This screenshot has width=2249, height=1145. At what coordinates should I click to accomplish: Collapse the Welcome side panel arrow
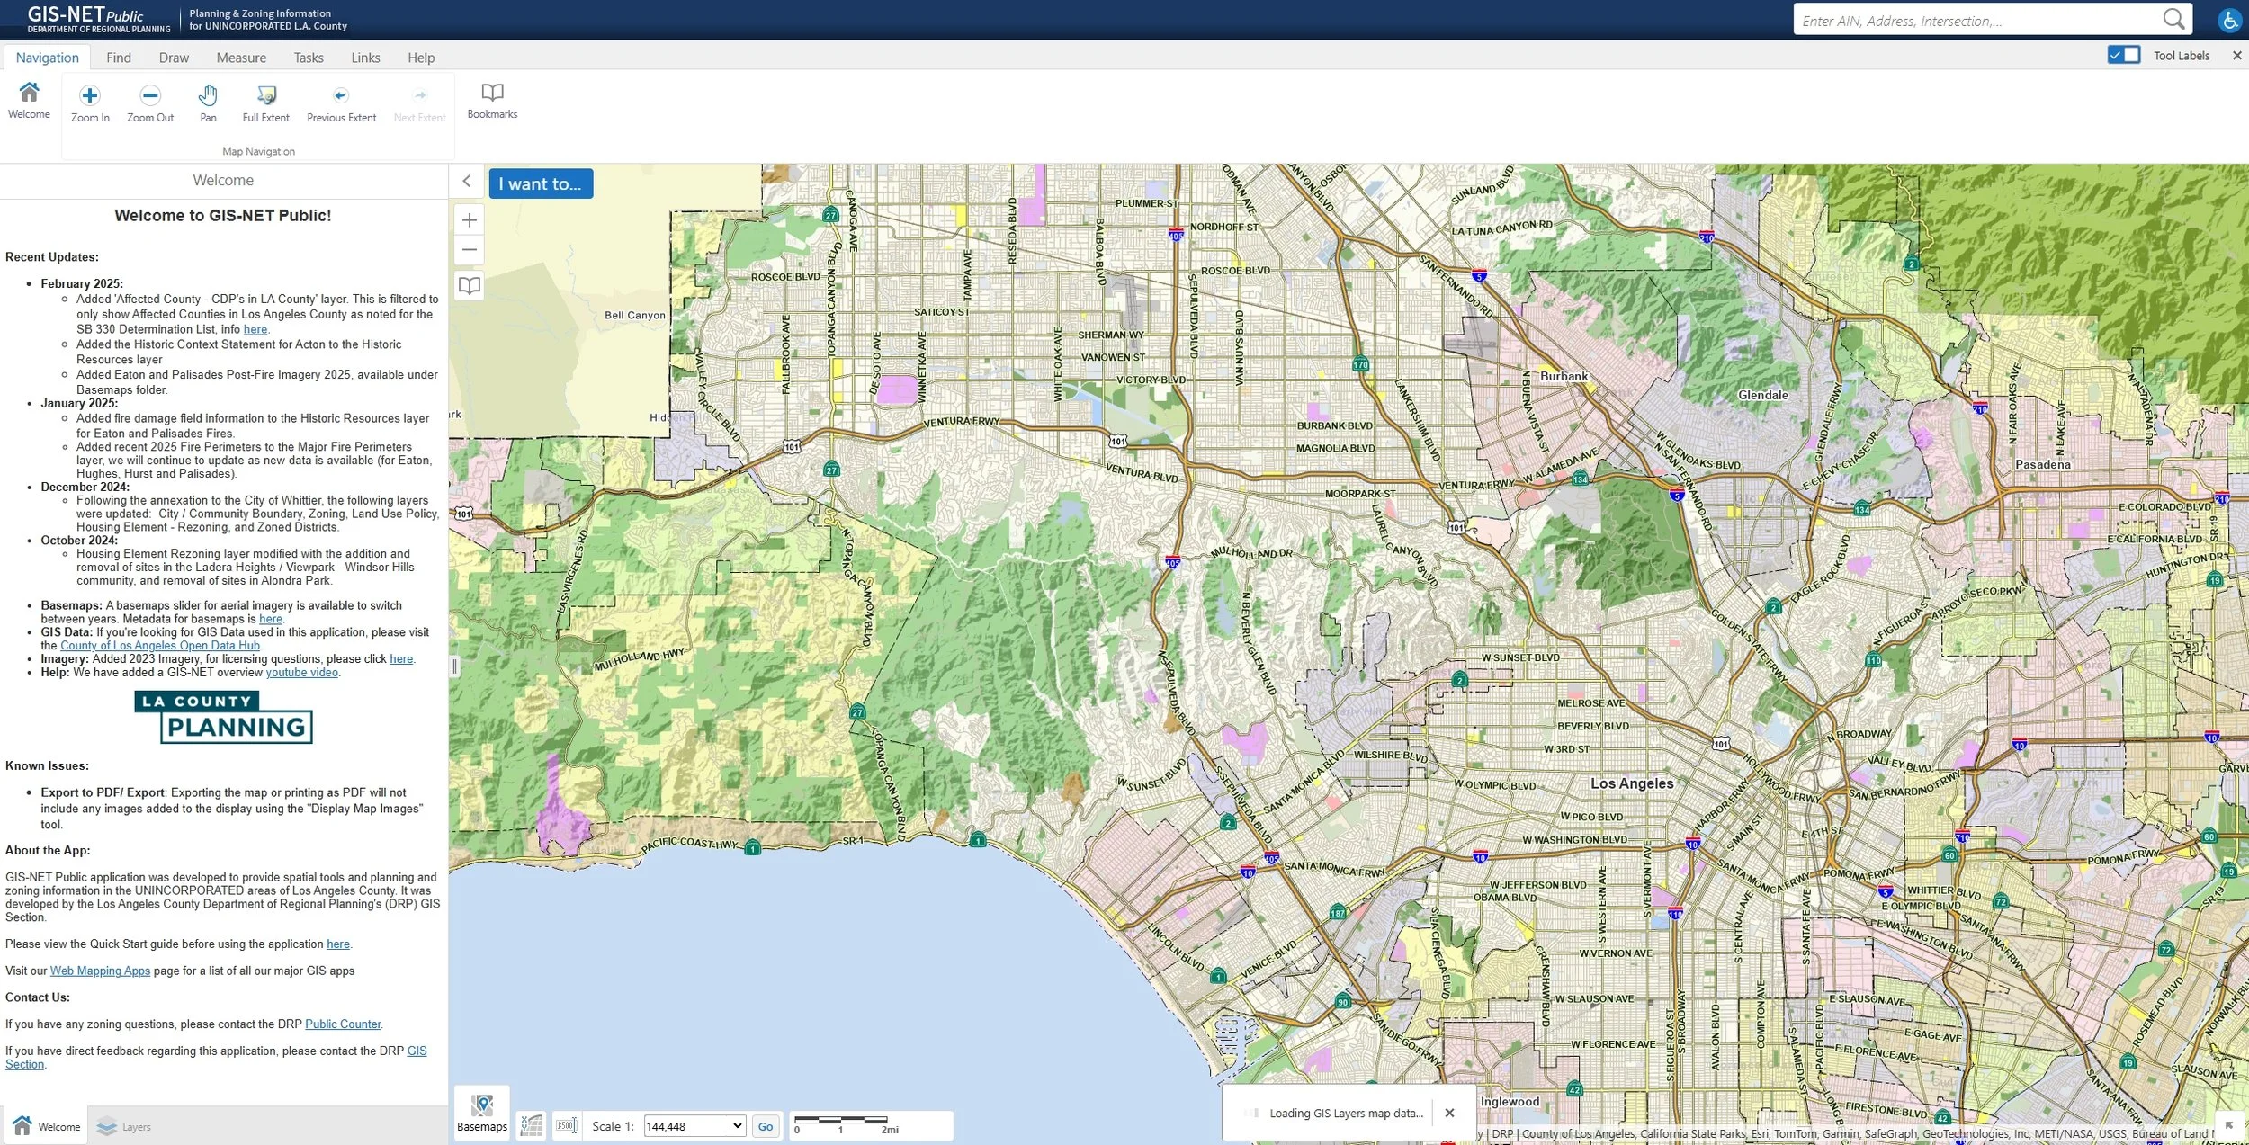click(x=467, y=182)
